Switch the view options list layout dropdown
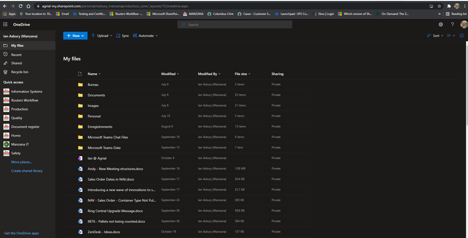The height and width of the screenshot is (238, 468). pyautogui.click(x=451, y=36)
